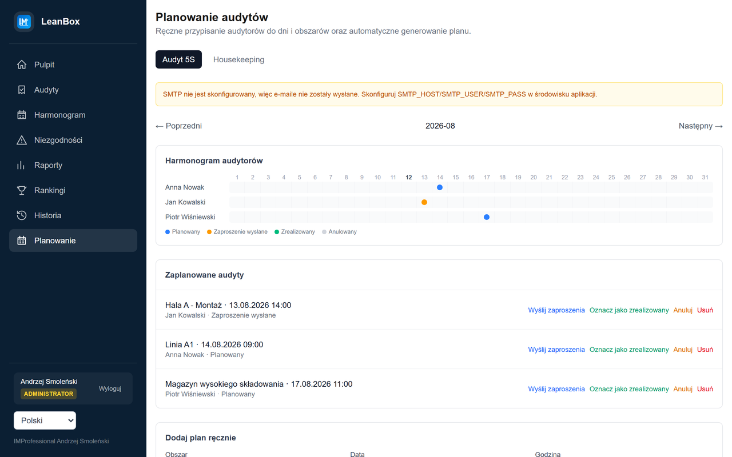732x457 pixels.
Task: Go to Raporty in the sidebar
Action: [x=73, y=165]
